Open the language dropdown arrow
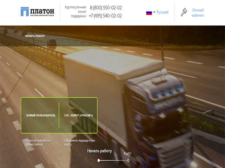 point(154,12)
